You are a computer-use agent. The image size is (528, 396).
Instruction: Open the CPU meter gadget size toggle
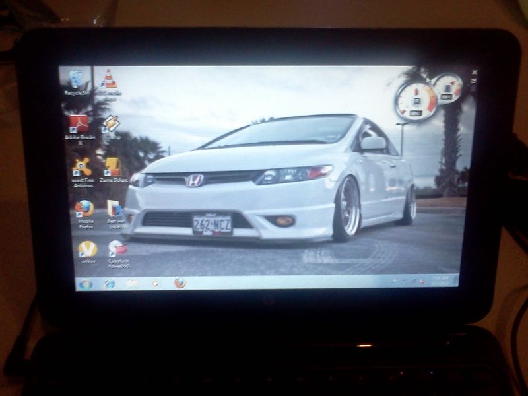[474, 81]
